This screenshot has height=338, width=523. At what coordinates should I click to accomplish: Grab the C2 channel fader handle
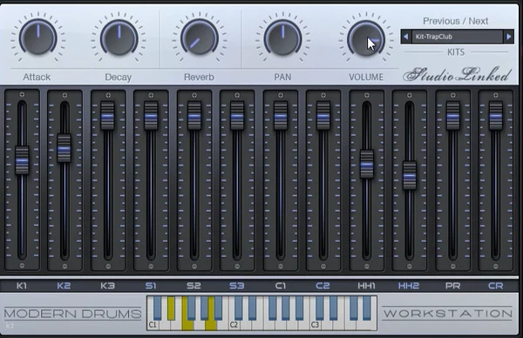[x=323, y=116]
